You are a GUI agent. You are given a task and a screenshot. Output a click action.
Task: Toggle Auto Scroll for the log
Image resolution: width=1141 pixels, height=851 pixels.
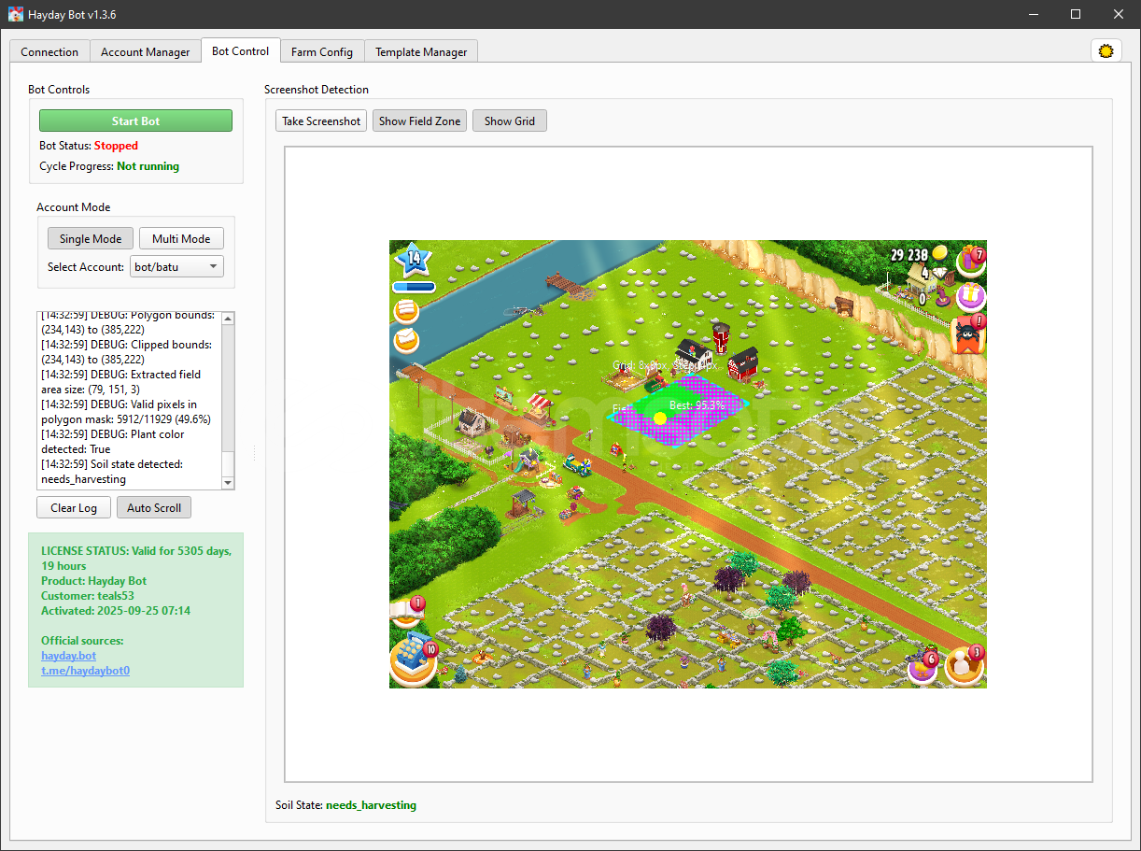coord(154,507)
